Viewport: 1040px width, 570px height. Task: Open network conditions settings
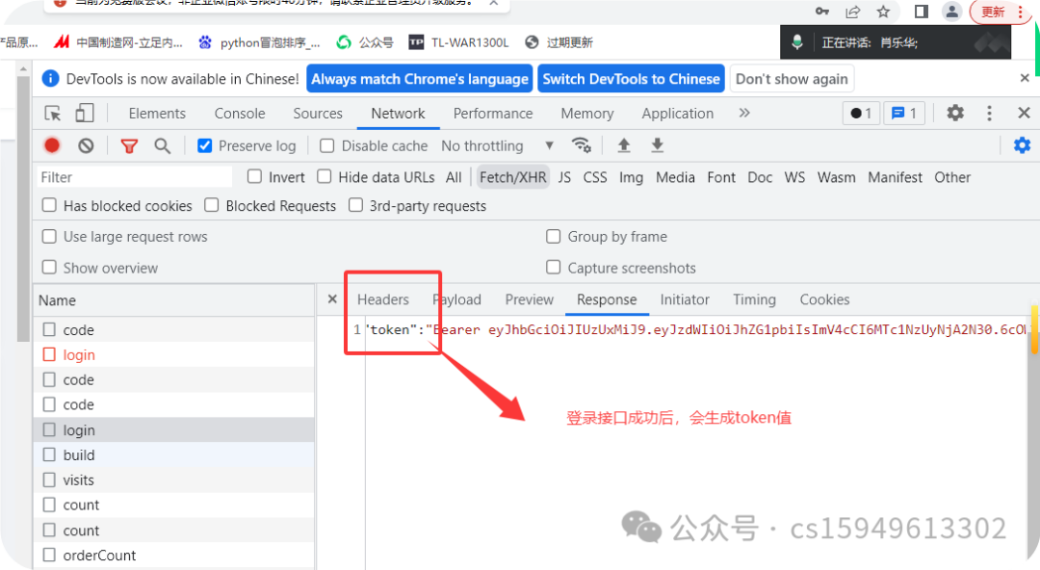[582, 145]
